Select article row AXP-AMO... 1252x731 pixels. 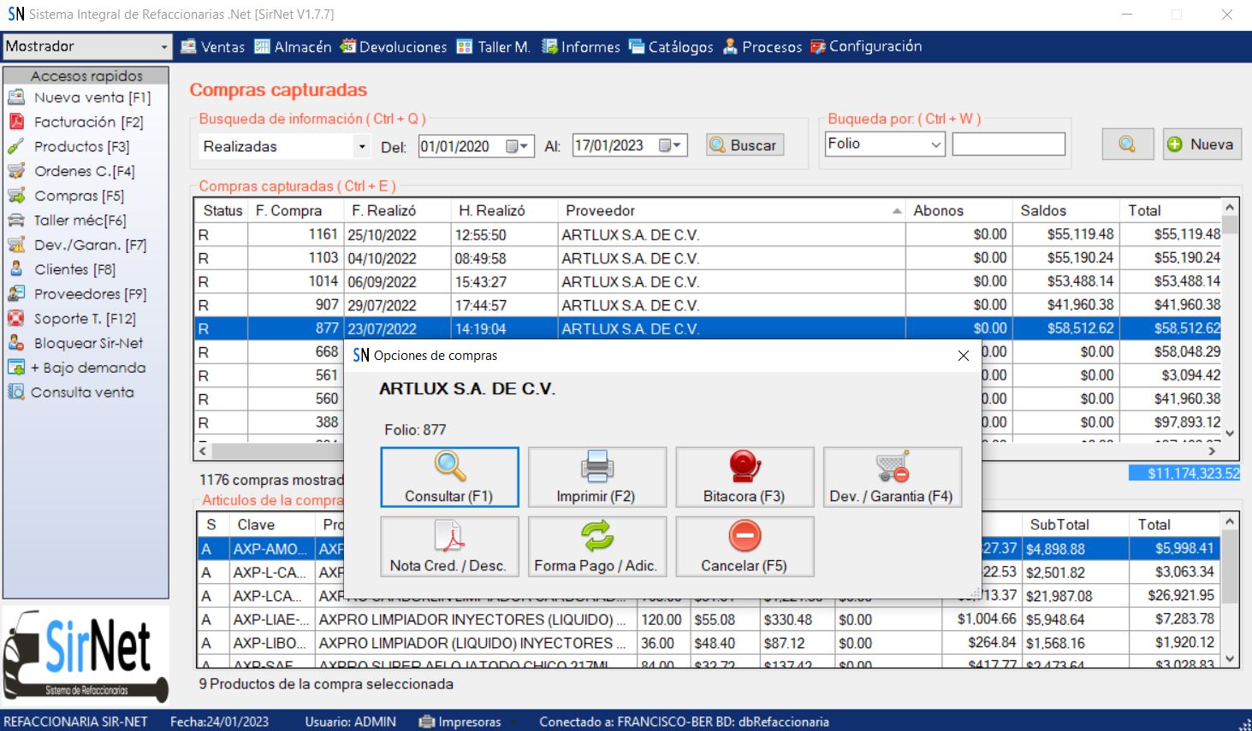coord(709,549)
